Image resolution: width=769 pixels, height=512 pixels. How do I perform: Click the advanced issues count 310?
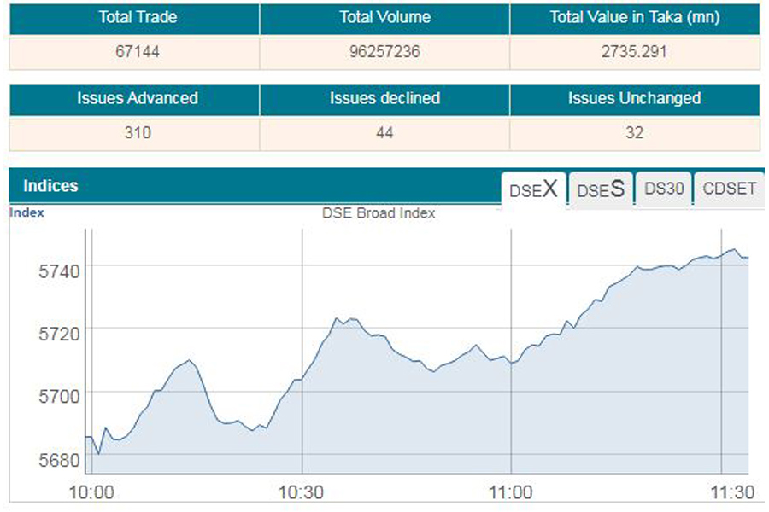point(137,132)
